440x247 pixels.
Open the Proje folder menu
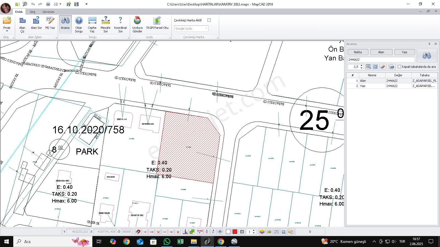coord(7,24)
